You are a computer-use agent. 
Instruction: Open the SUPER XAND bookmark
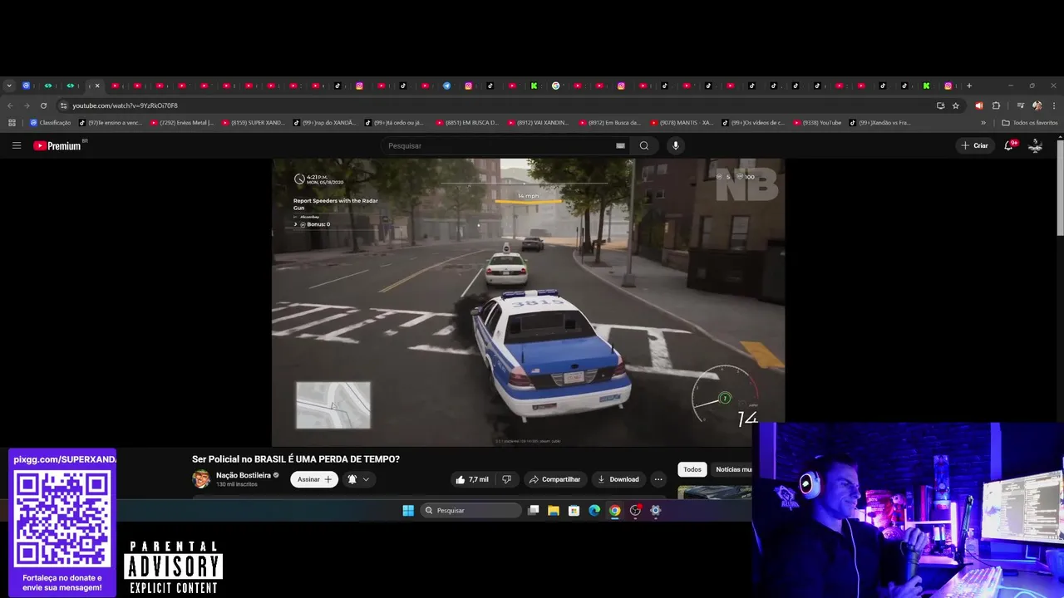click(x=254, y=123)
